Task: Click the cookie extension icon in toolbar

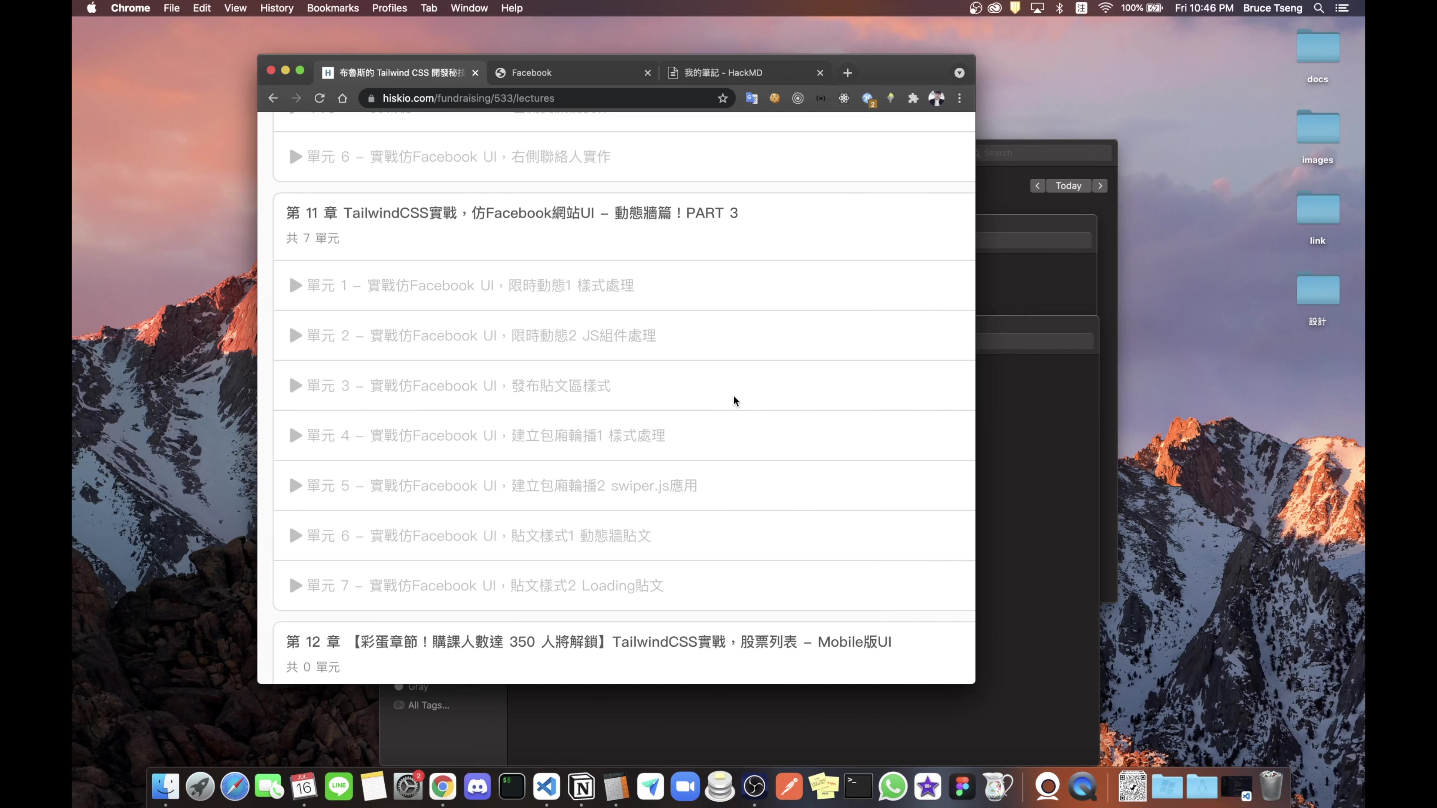Action: (775, 99)
